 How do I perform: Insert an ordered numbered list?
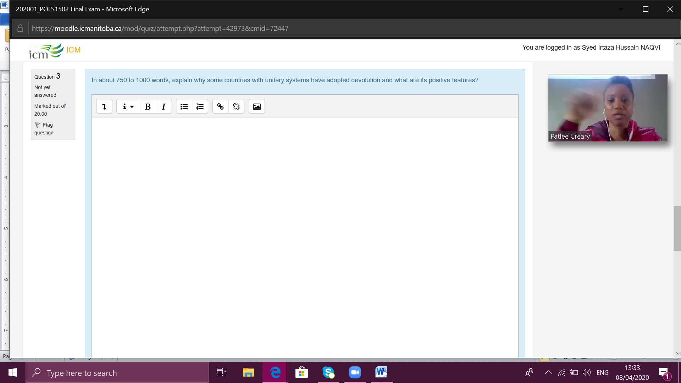200,106
